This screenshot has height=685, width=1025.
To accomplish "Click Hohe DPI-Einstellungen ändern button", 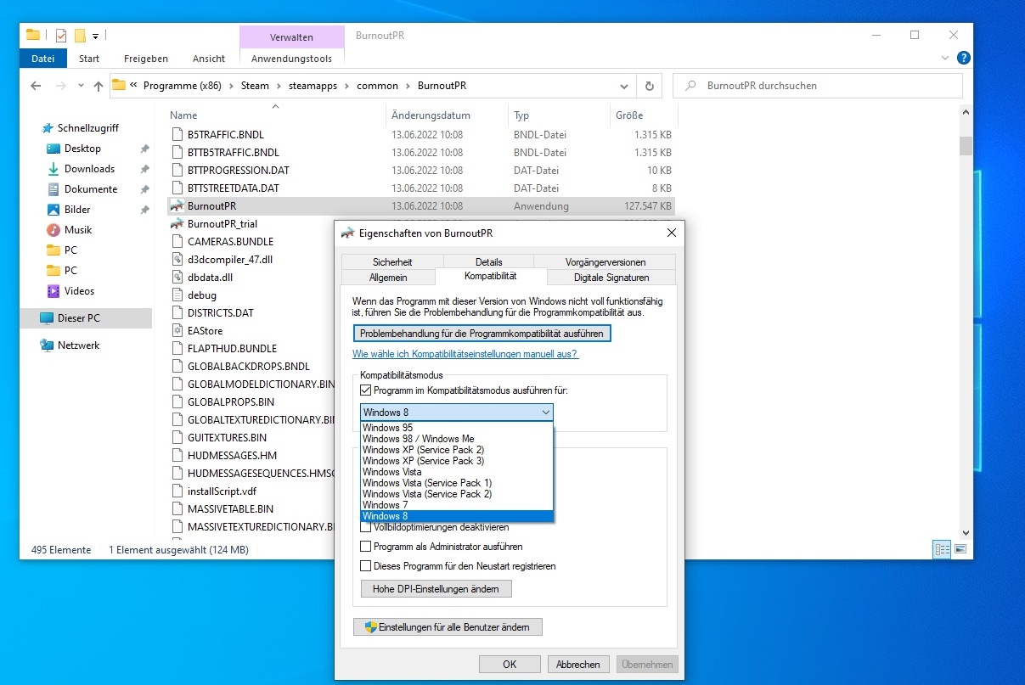I will (x=436, y=589).
